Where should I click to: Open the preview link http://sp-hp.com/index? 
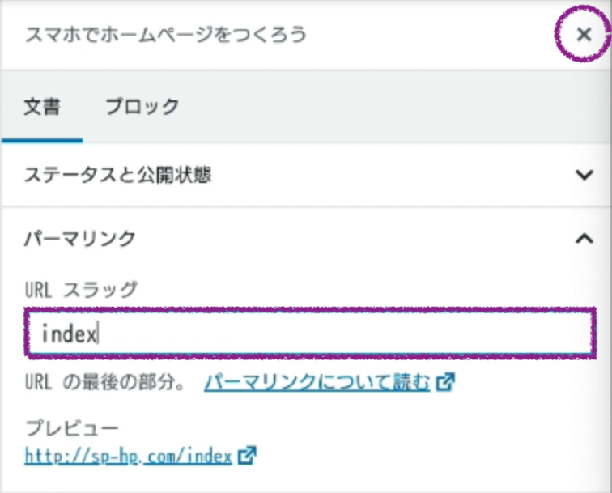[129, 456]
